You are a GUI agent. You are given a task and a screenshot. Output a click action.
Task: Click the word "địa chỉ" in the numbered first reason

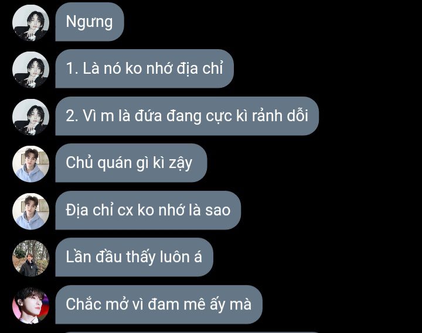point(200,68)
